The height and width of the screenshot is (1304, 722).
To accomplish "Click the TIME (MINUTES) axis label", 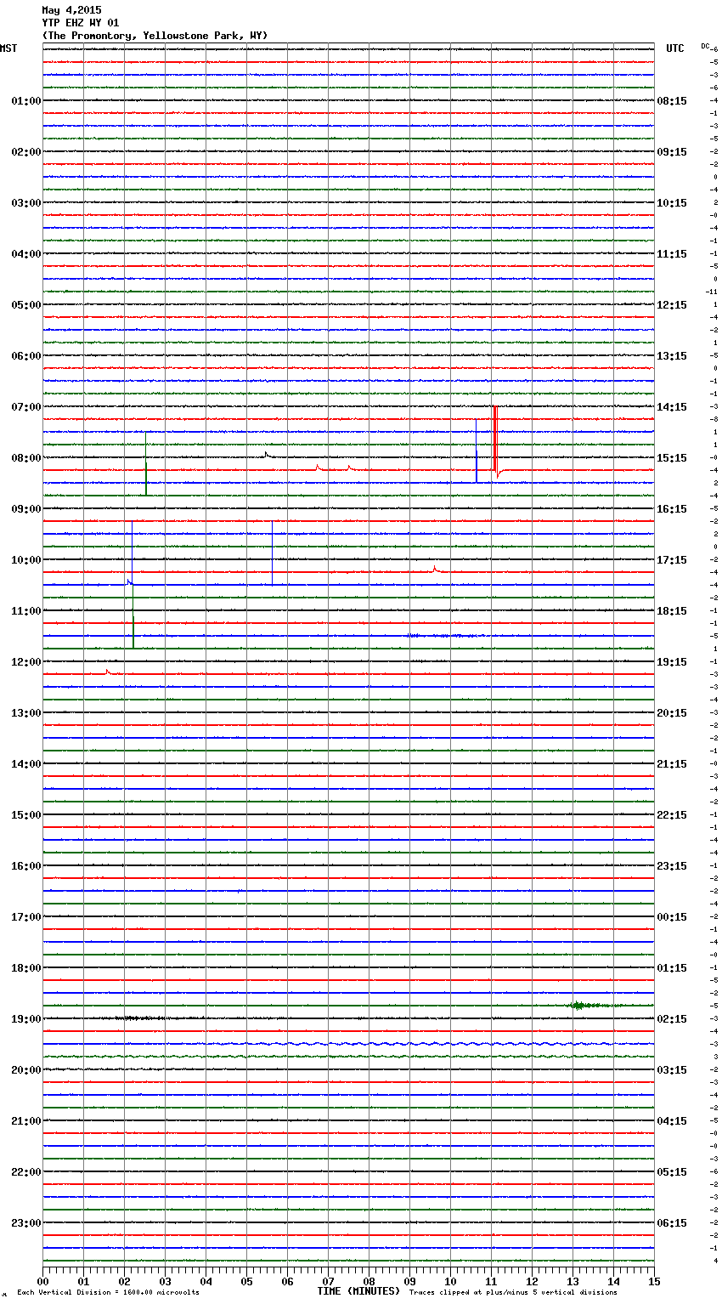I will pos(358,1291).
